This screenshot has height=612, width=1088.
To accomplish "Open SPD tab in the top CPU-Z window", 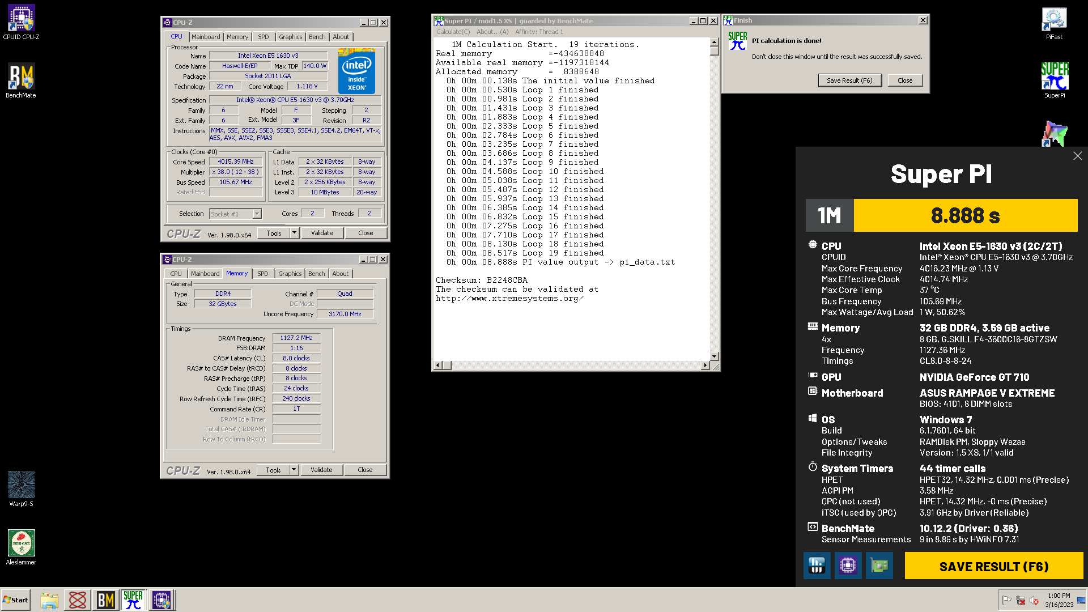I will point(263,37).
